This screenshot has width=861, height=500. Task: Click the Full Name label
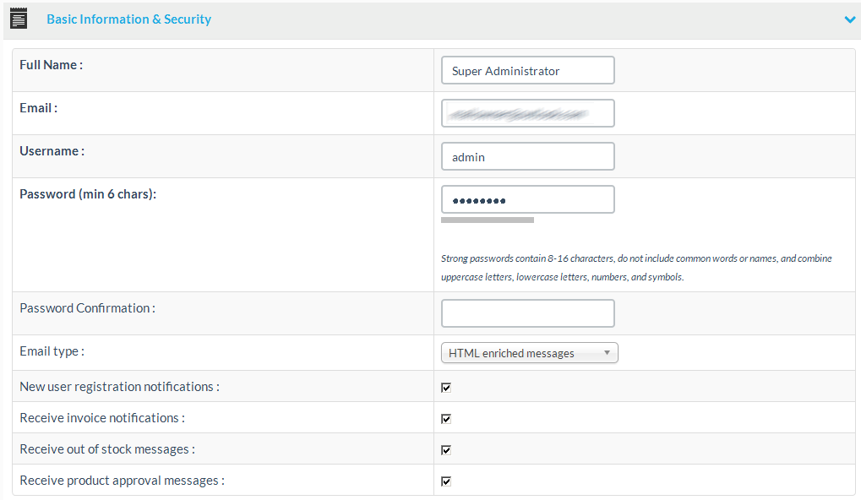pos(51,65)
